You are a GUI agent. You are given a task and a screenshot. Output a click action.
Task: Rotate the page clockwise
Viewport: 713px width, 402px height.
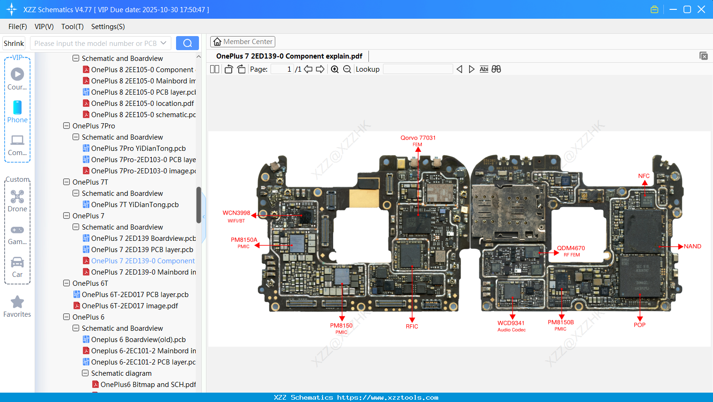(x=241, y=68)
